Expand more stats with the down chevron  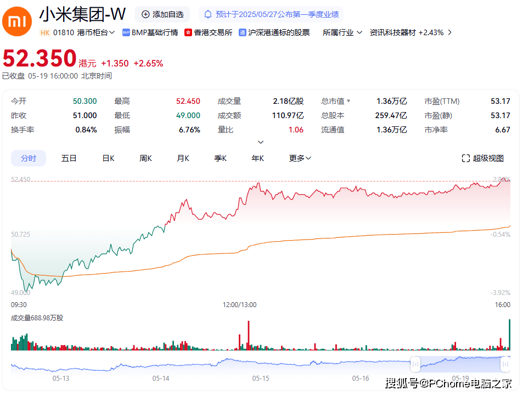(261, 142)
